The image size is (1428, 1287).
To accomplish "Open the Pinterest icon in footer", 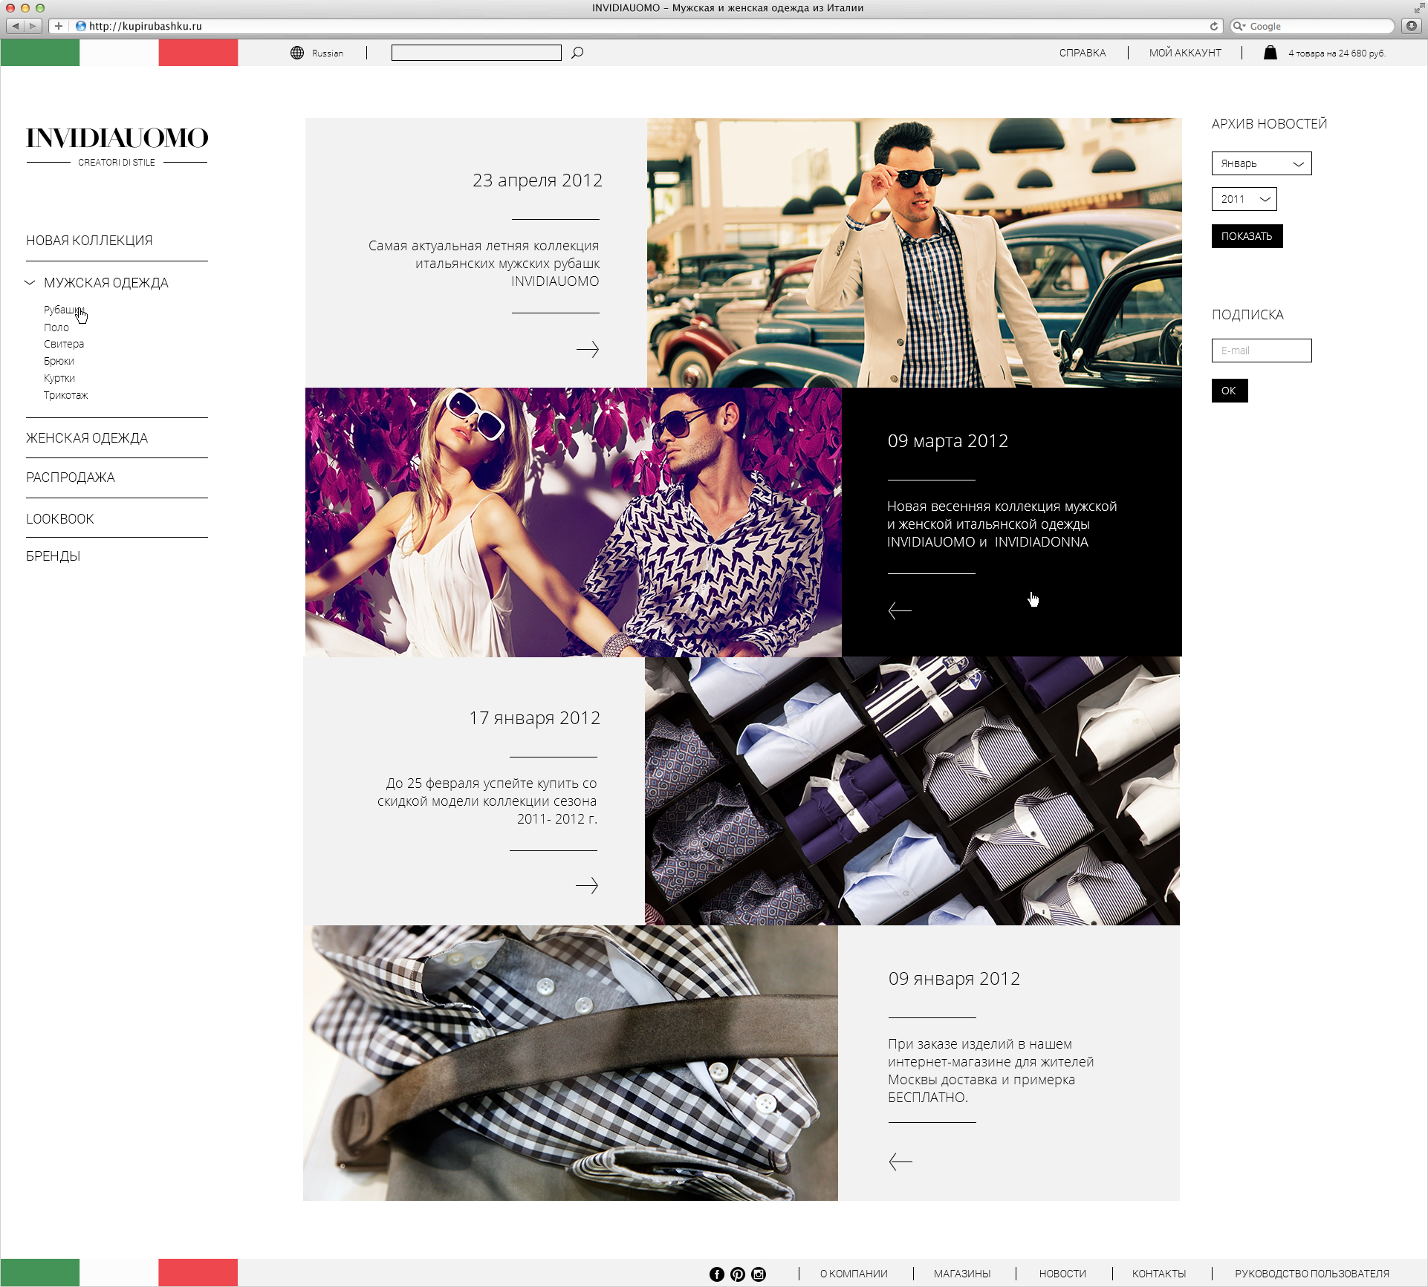I will coord(738,1274).
